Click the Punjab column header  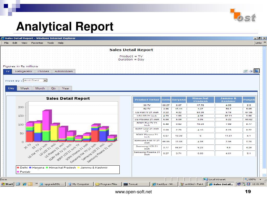click(249, 100)
